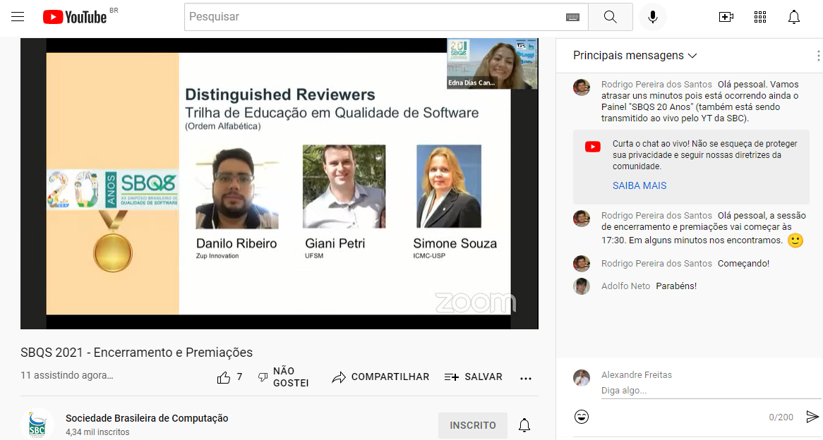Open the Create video camera icon
This screenshot has width=823, height=440.
[x=726, y=17]
